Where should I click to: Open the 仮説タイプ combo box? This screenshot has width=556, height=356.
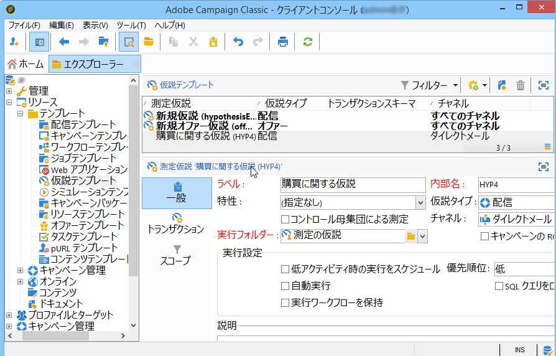tap(516, 203)
